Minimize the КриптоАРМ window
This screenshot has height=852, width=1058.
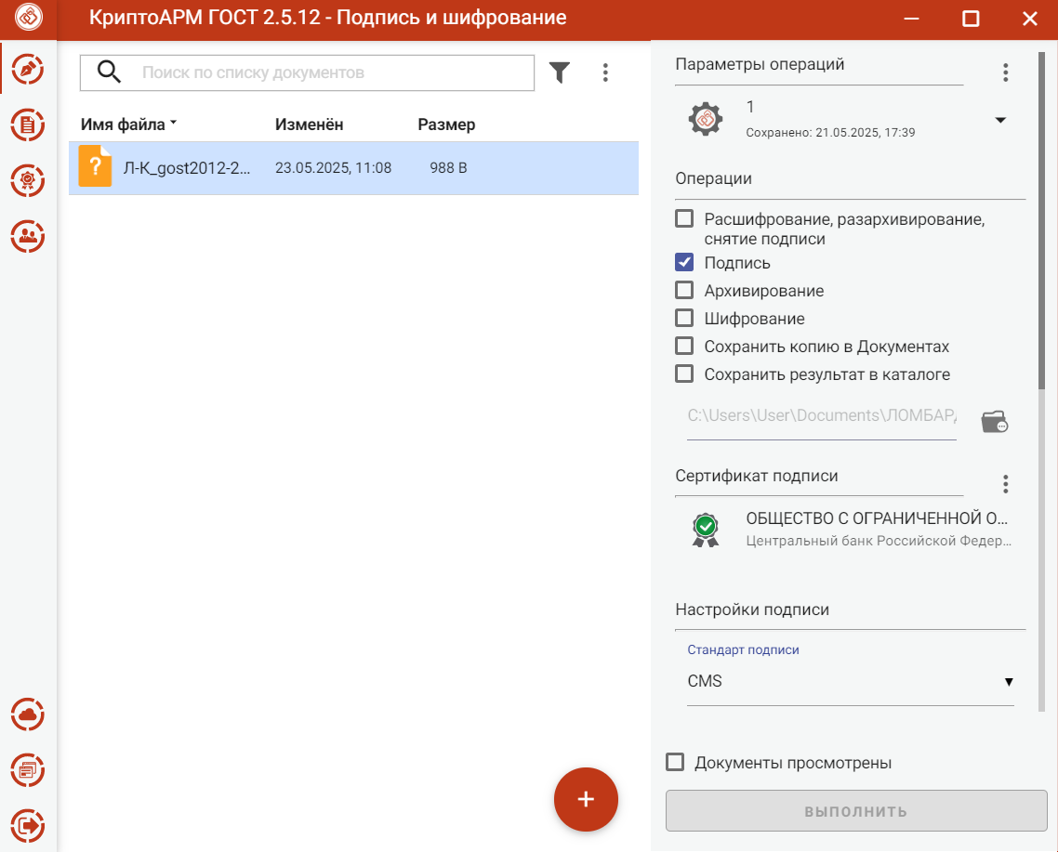(912, 19)
